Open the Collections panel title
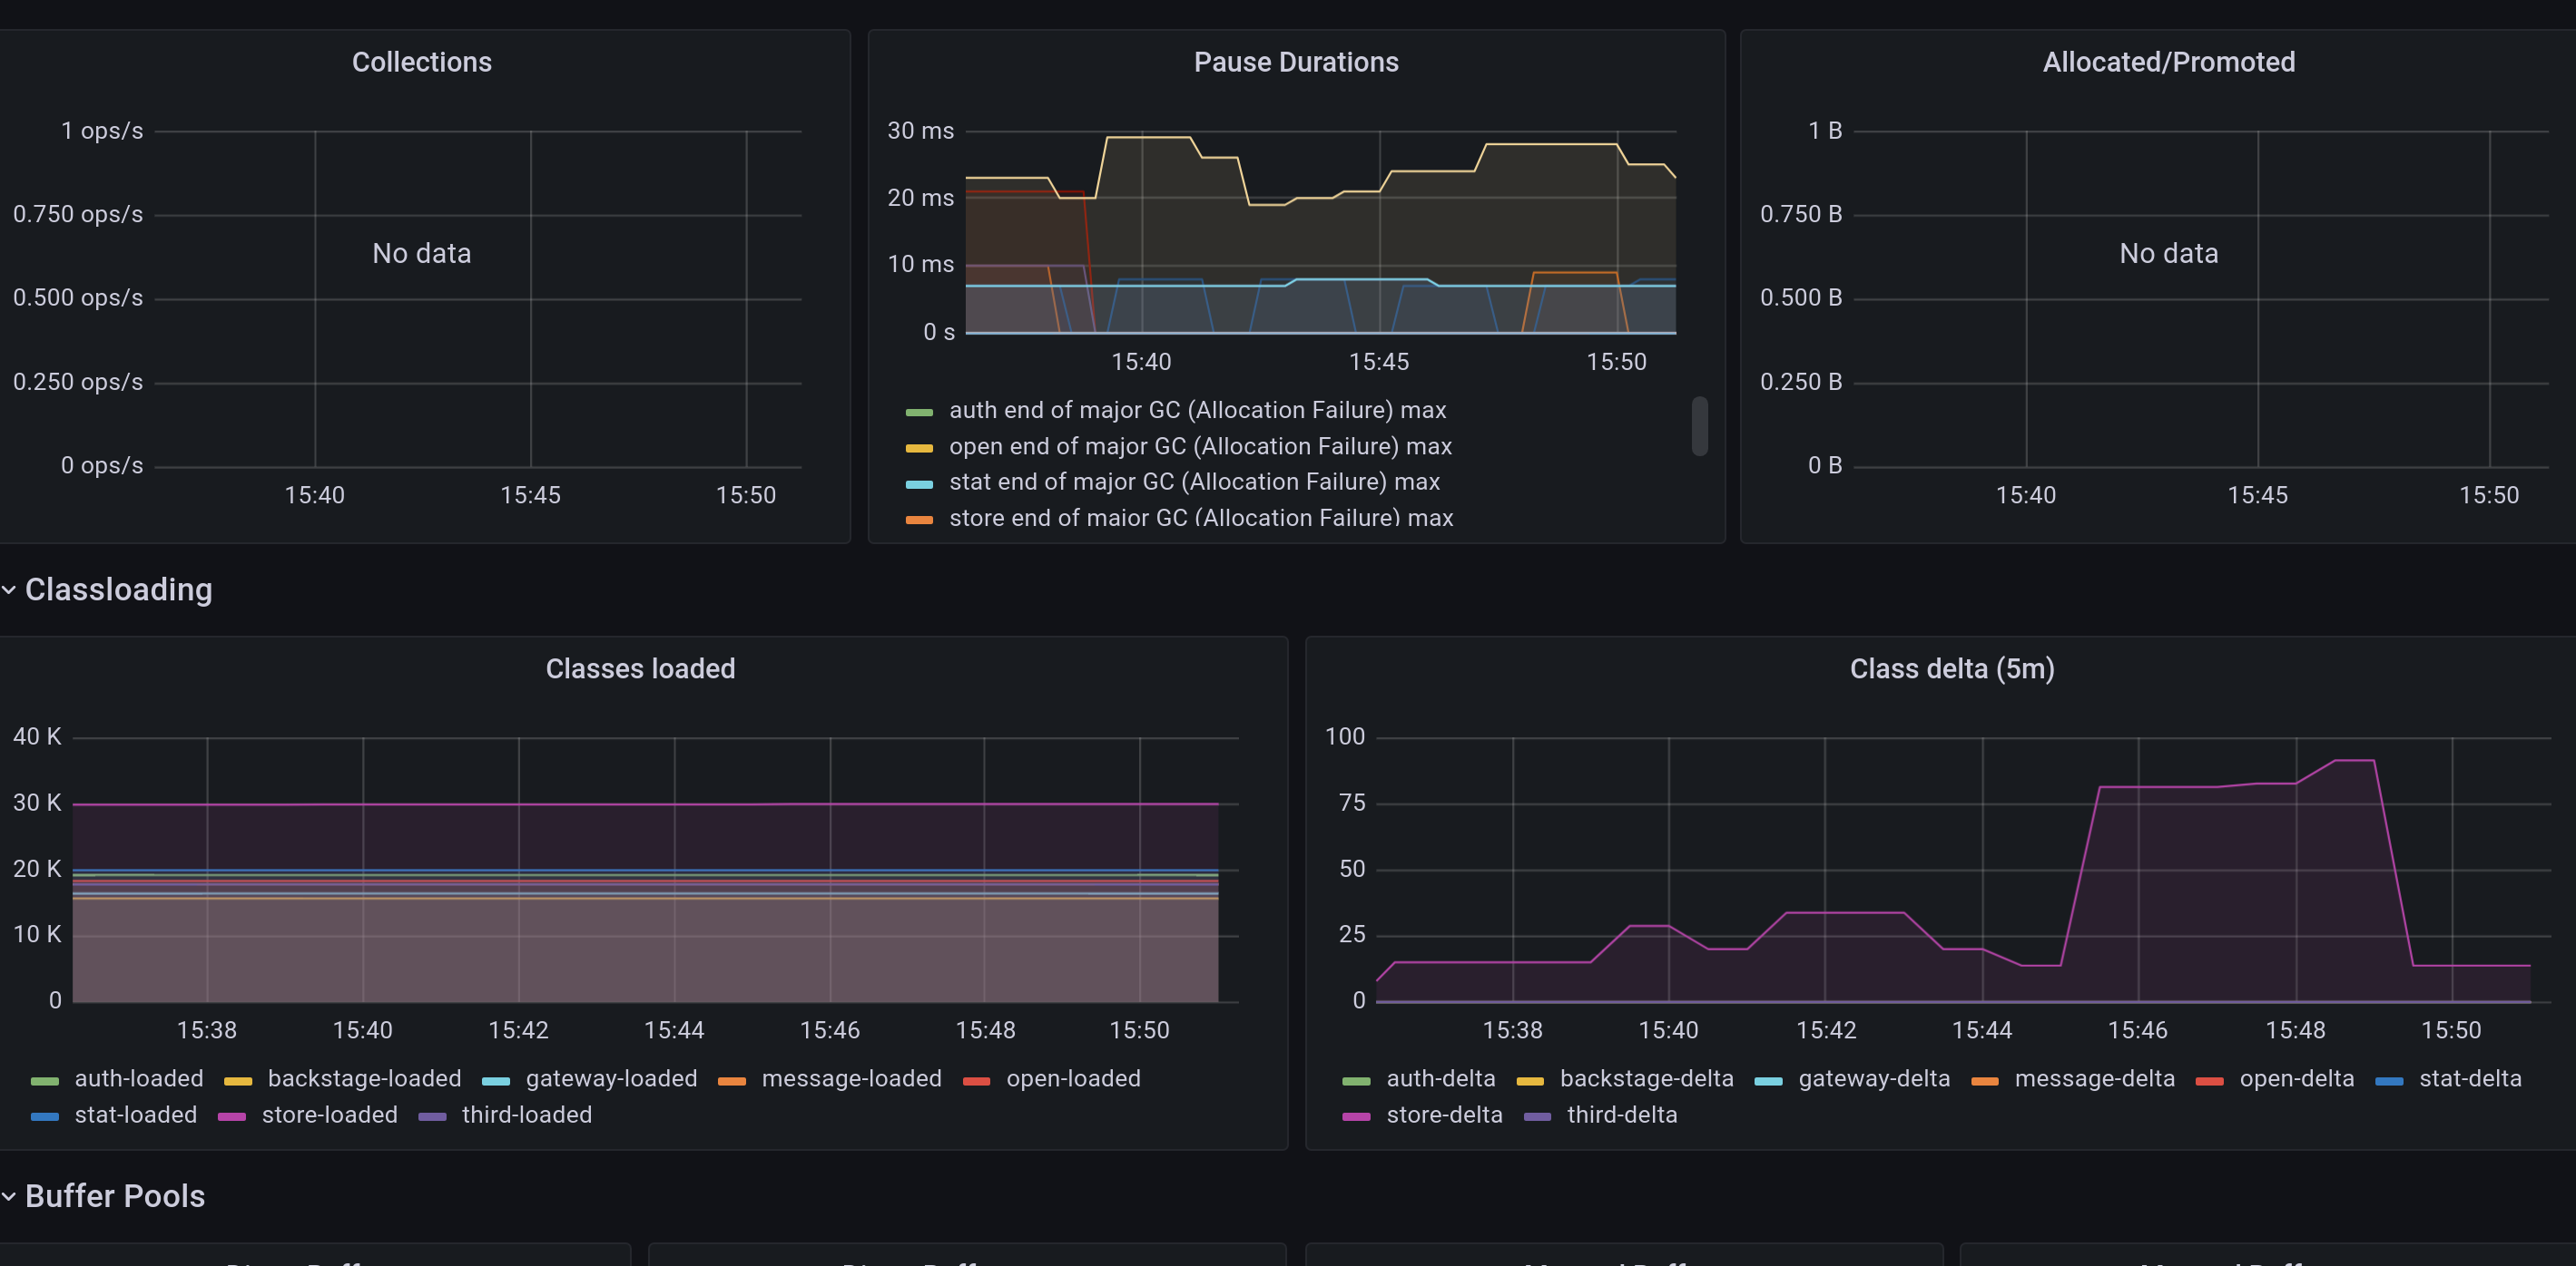Image resolution: width=2576 pixels, height=1266 pixels. [x=421, y=62]
